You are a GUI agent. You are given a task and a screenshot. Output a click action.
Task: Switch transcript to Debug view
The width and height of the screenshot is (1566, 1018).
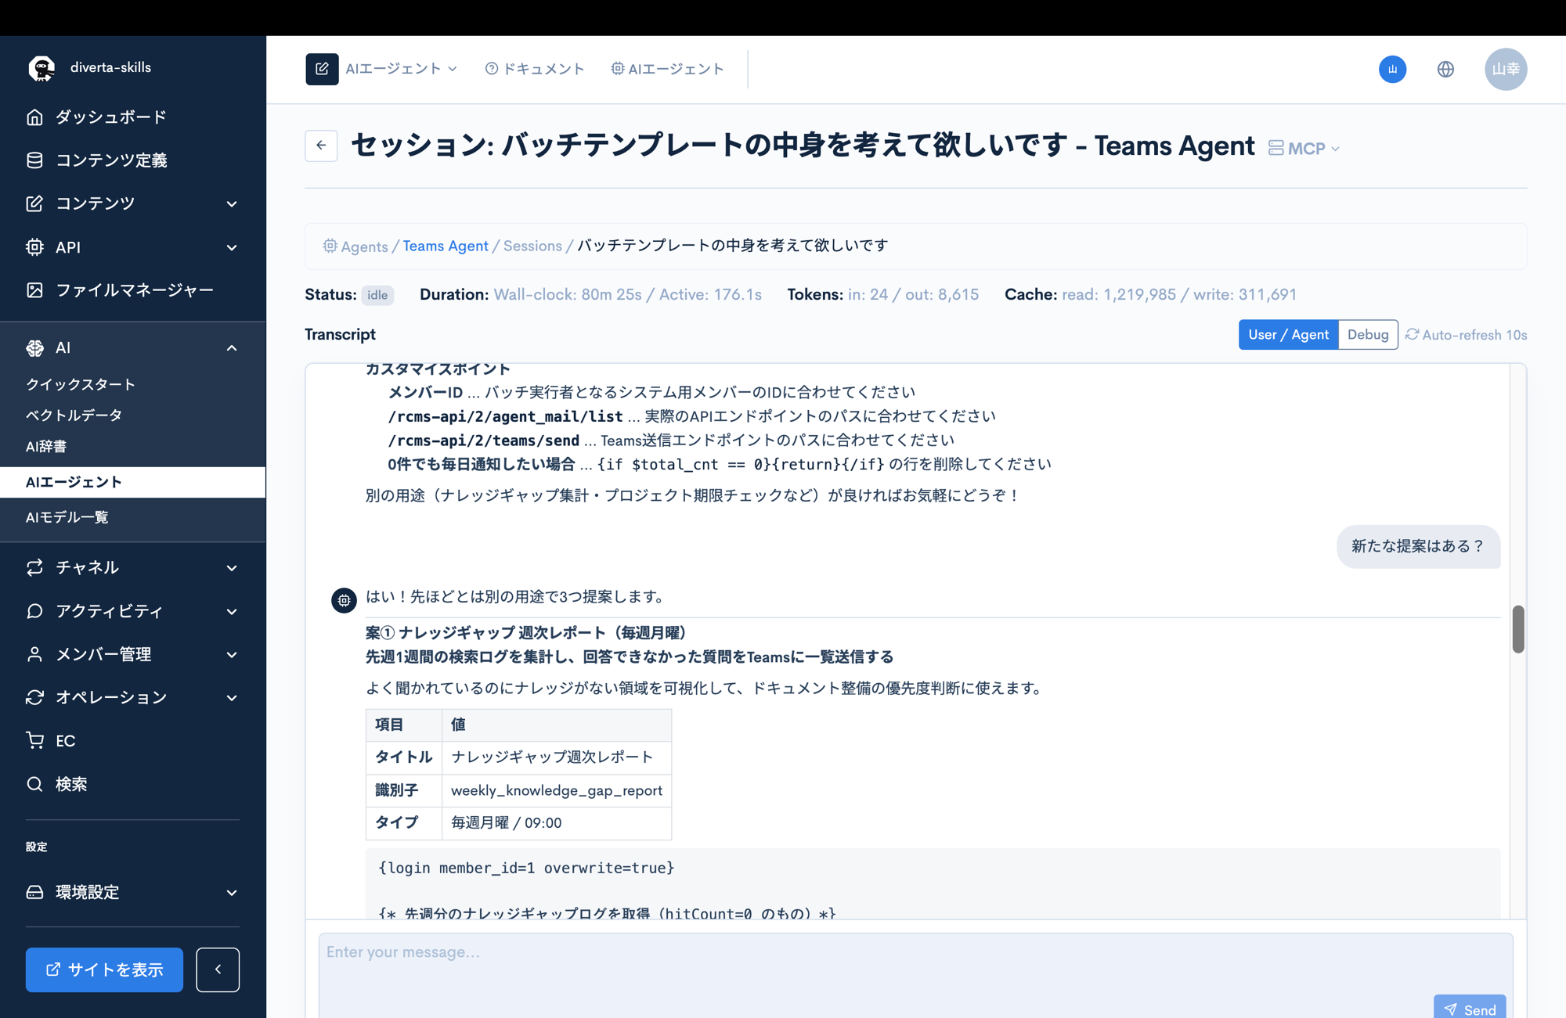click(1367, 335)
